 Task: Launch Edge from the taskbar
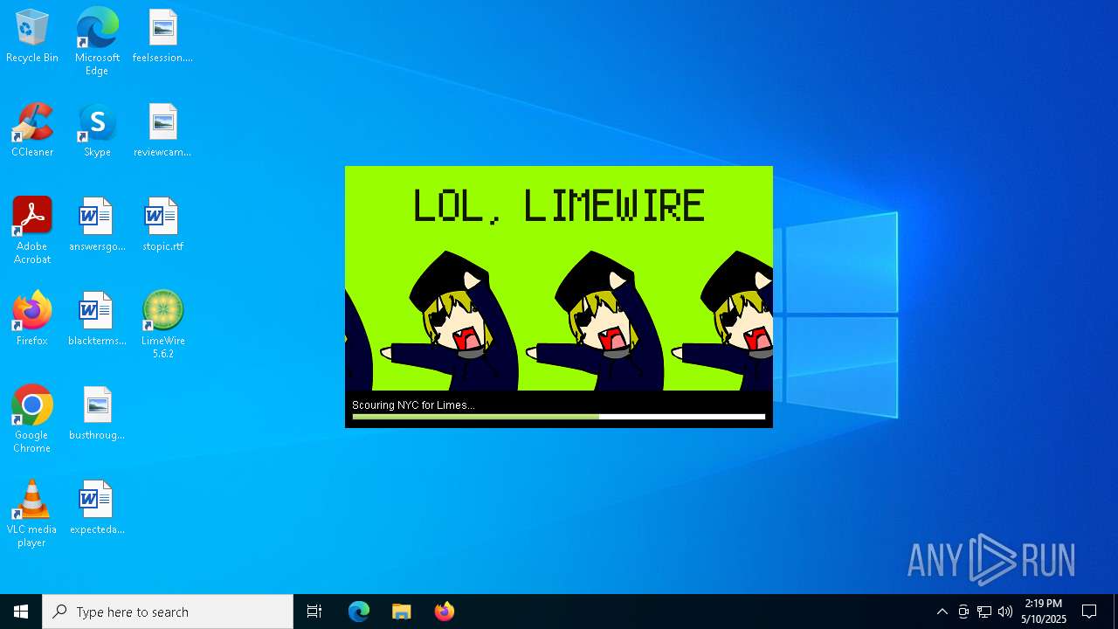pyautogui.click(x=359, y=612)
